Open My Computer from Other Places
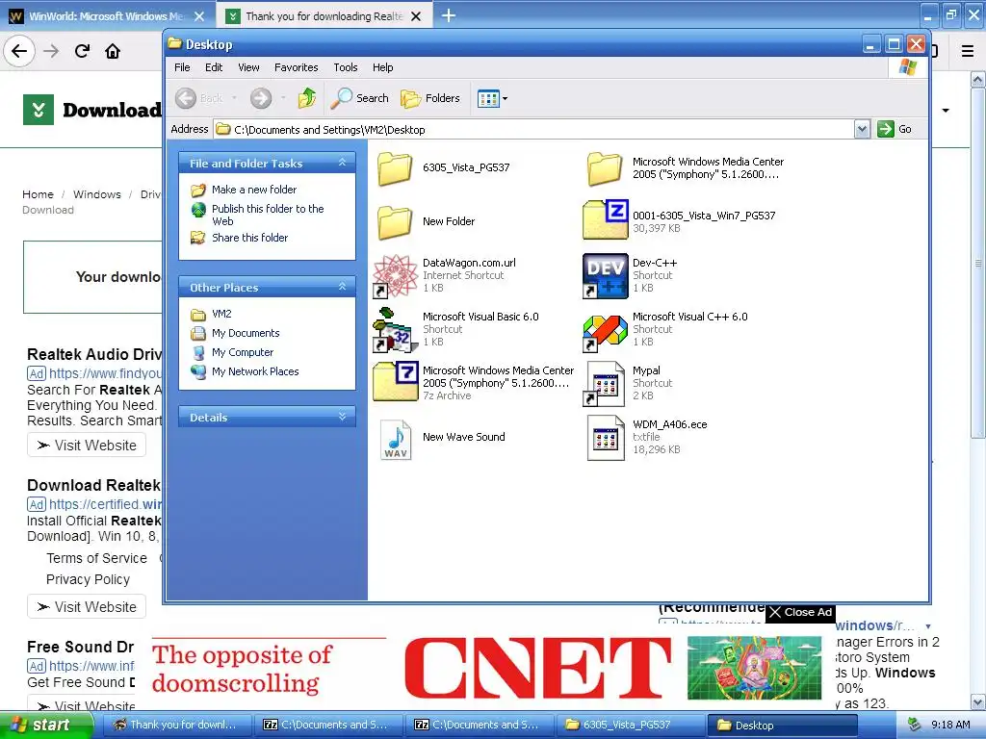 coord(242,352)
